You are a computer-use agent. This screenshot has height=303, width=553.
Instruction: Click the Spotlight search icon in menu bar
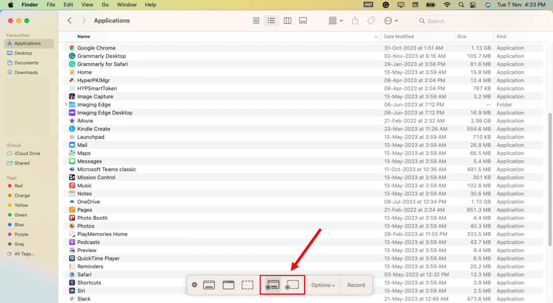461,5
